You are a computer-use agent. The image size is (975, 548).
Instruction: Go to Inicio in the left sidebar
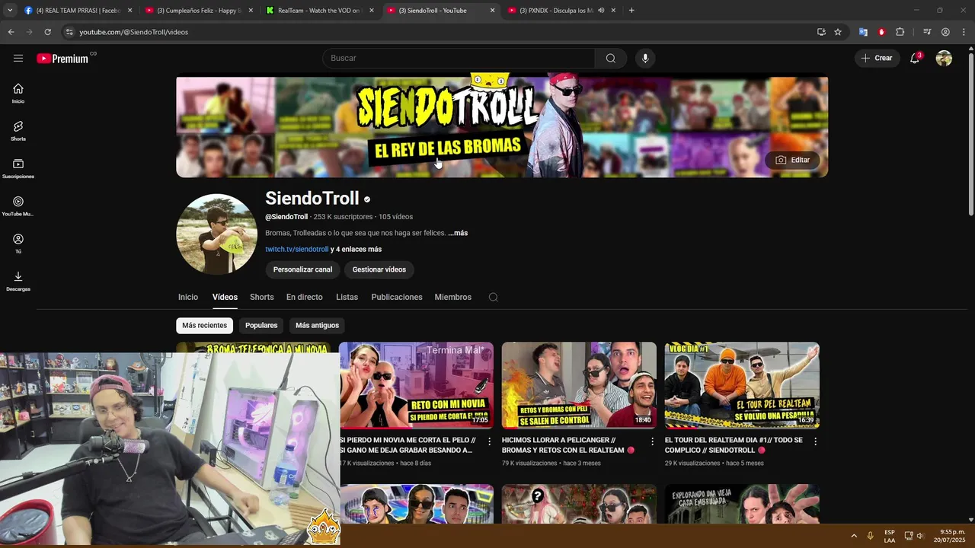[x=18, y=94]
